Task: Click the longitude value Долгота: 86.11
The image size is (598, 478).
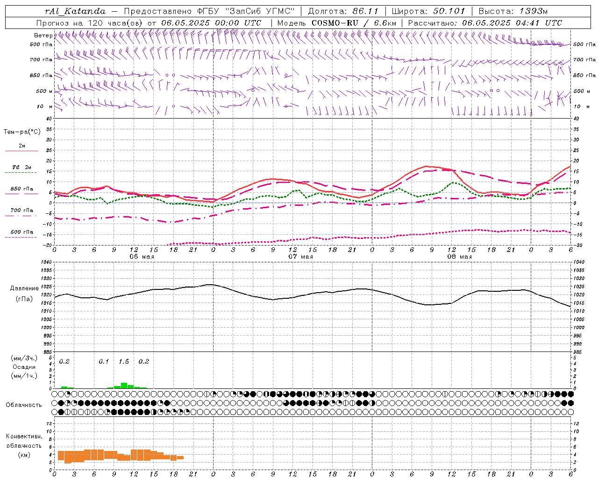Action: 343,11
